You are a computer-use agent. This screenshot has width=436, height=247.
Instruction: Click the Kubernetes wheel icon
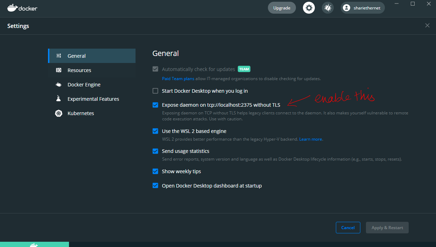59,113
